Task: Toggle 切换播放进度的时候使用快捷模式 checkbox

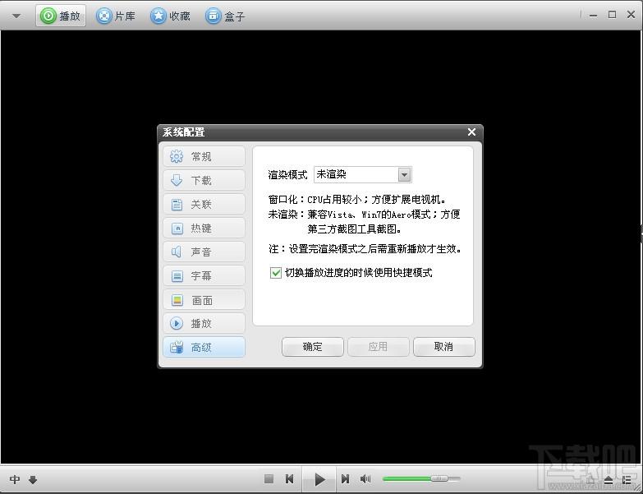Action: click(x=276, y=272)
